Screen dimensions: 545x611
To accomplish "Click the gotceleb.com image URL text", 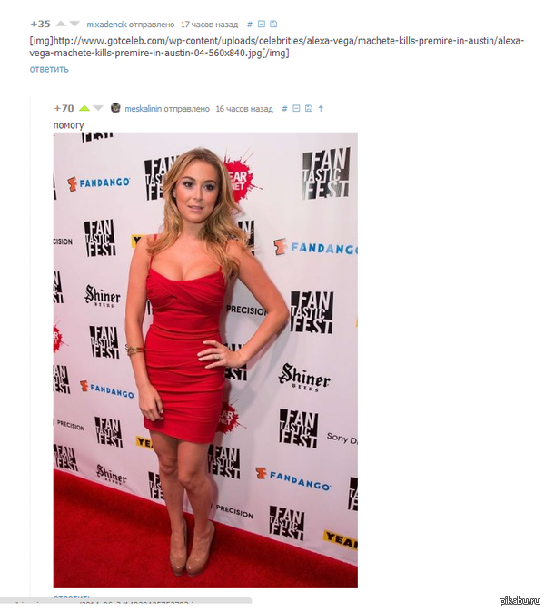I will click(276, 47).
